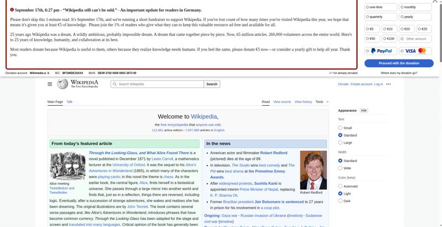Select Standard text size option
Image resolution: width=442 pixels, height=227 pixels.
[x=340, y=135]
